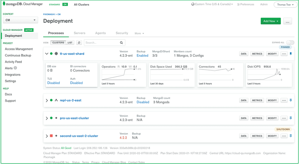The width and height of the screenshot is (299, 164).
Task: Expand the repl-us-2-east row
Action: [47, 100]
